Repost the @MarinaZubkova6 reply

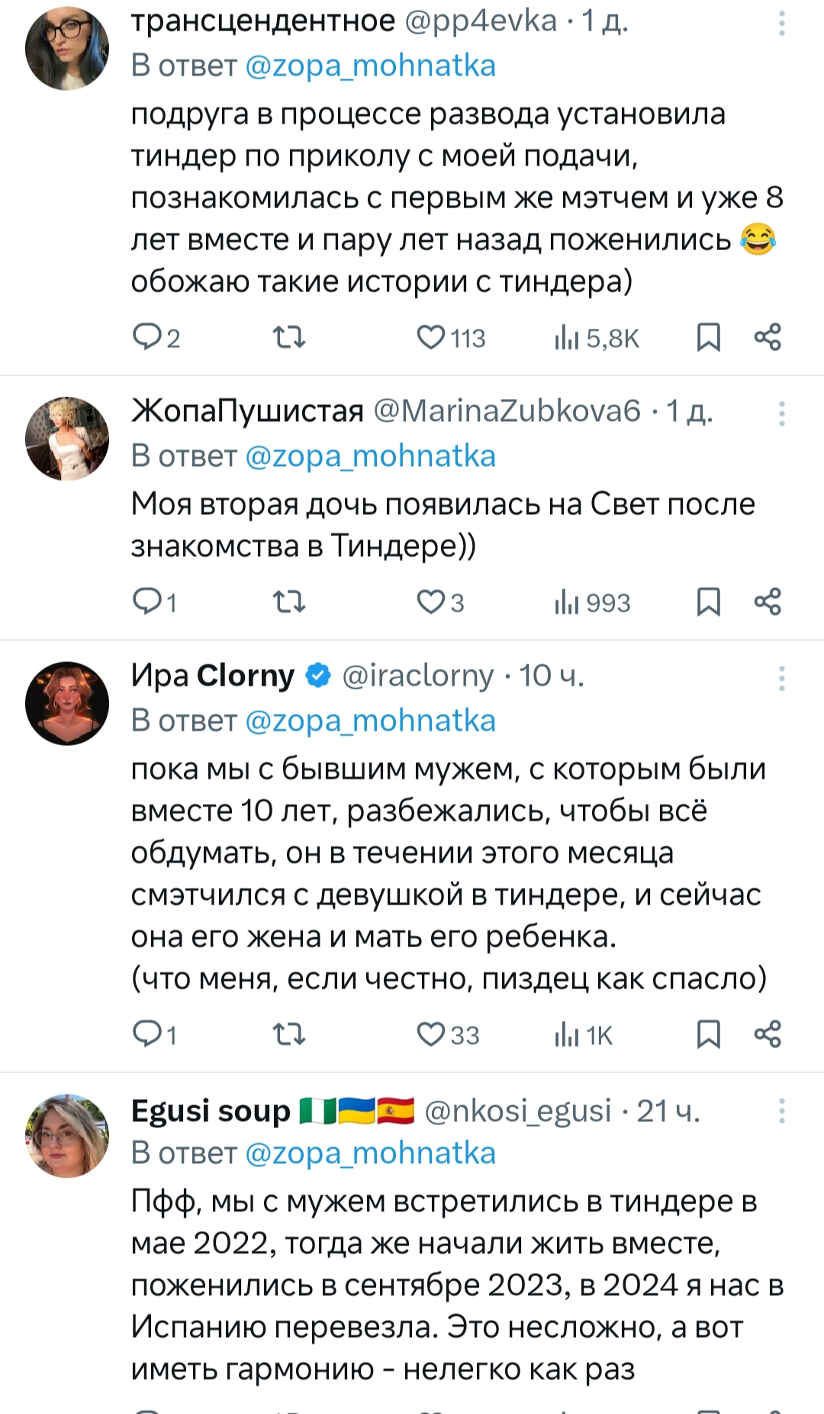tap(289, 603)
